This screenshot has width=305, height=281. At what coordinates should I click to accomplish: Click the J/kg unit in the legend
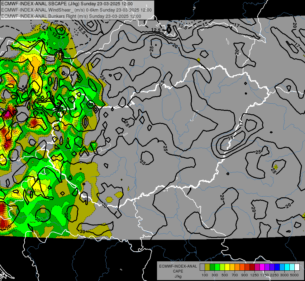[x=178, y=276]
